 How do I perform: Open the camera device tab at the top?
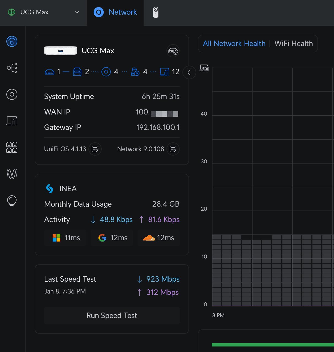tap(156, 12)
